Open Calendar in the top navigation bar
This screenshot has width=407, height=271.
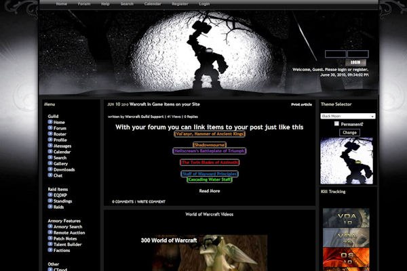coord(153,4)
